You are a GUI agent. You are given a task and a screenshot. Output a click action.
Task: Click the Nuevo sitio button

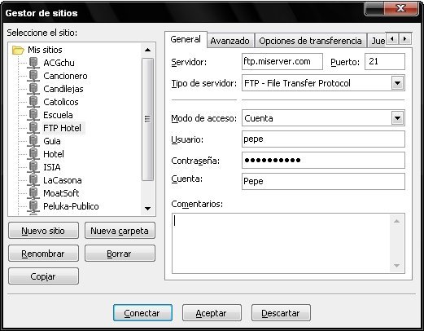(43, 231)
